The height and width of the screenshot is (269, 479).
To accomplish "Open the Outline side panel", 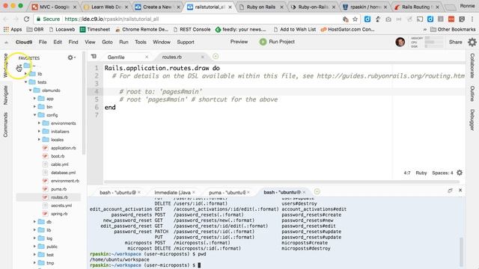I will pyautogui.click(x=472, y=93).
